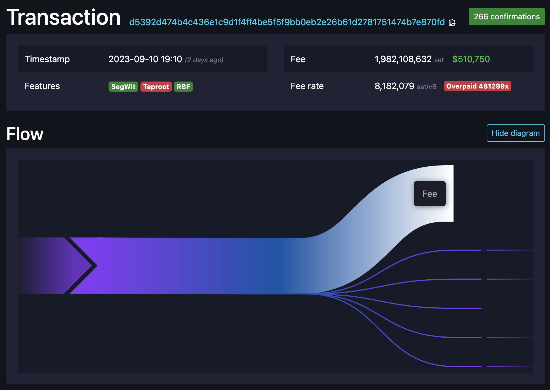Select the topmost thin output line

462,250
